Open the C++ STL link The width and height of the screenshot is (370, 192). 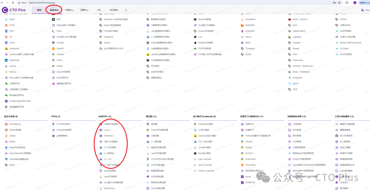click(x=108, y=159)
